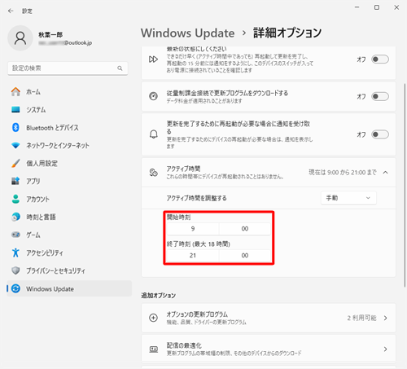Open 配信の最適化 chevron
The height and width of the screenshot is (369, 407).
click(x=386, y=349)
